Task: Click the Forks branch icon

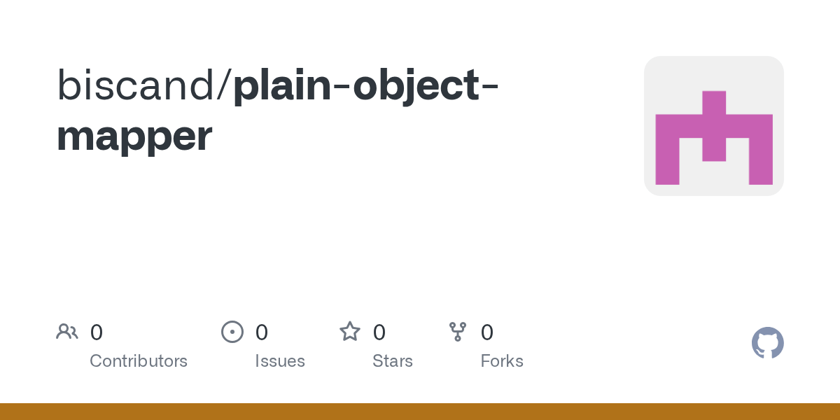Action: [458, 332]
